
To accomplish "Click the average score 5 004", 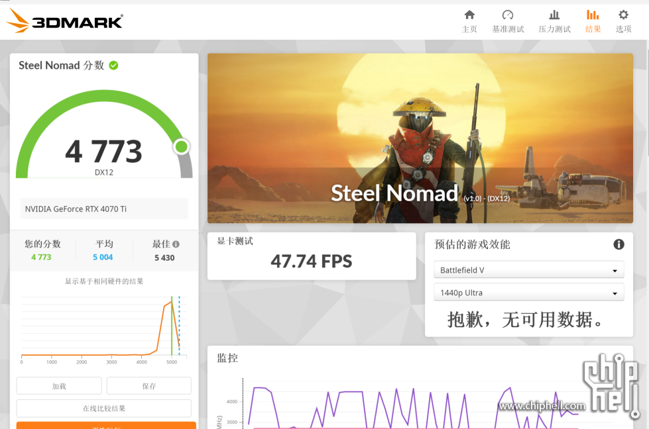I will tap(103, 257).
